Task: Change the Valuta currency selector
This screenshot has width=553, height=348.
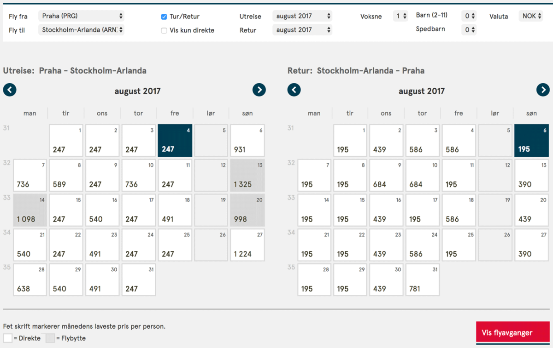Action: (x=530, y=16)
